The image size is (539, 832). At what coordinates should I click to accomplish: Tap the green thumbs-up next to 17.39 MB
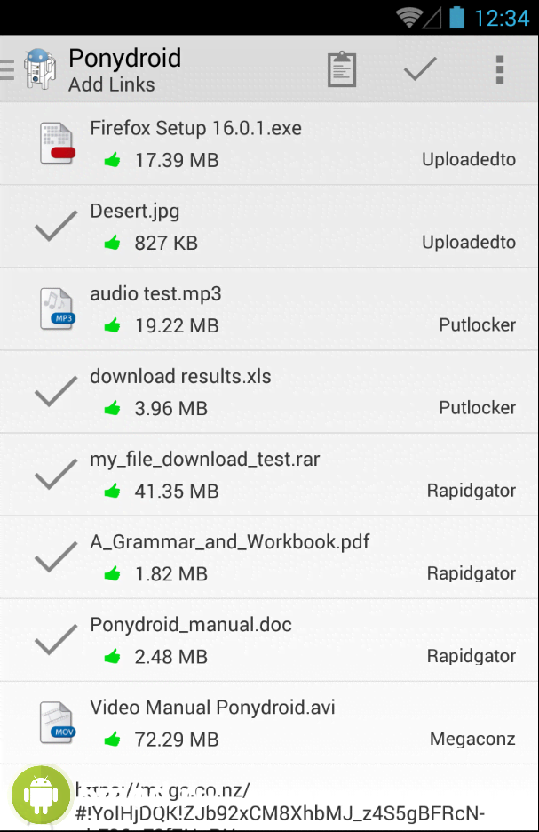click(112, 160)
